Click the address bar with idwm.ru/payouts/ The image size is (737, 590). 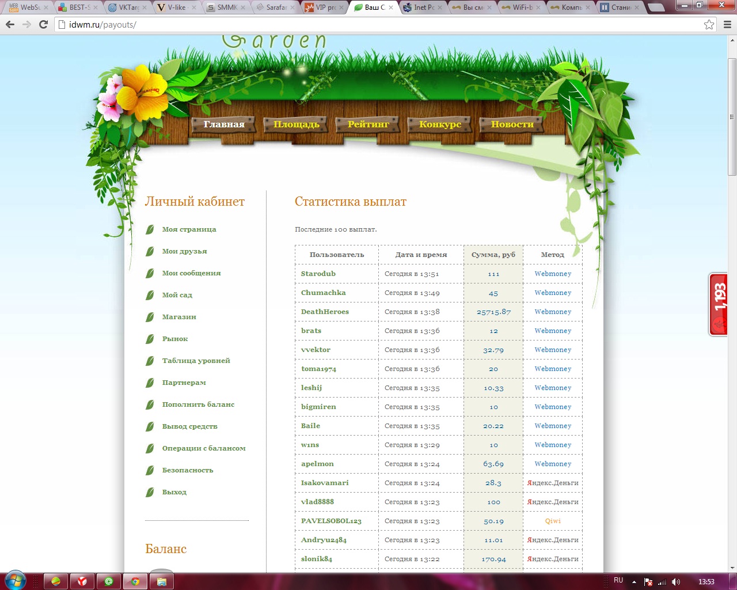pos(374,25)
